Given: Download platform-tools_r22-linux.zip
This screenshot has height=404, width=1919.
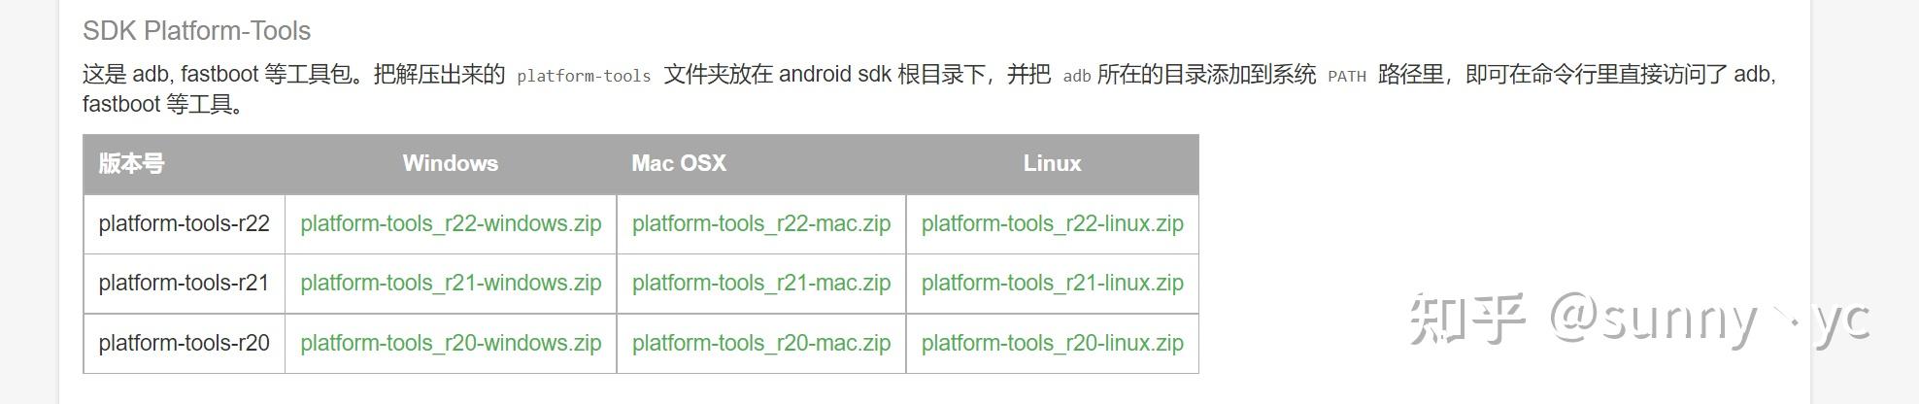Looking at the screenshot, I should [1053, 224].
